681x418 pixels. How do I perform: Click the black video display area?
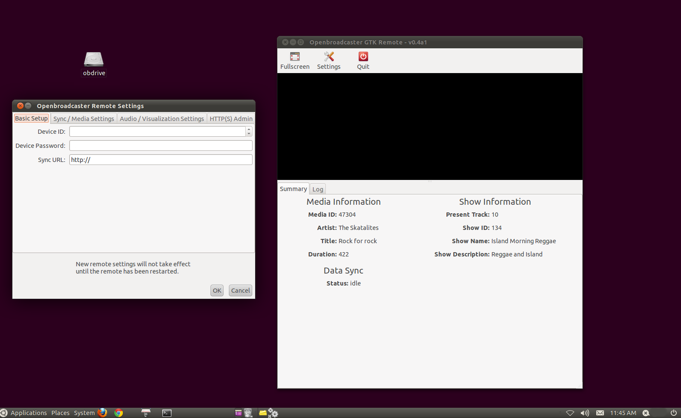430,127
